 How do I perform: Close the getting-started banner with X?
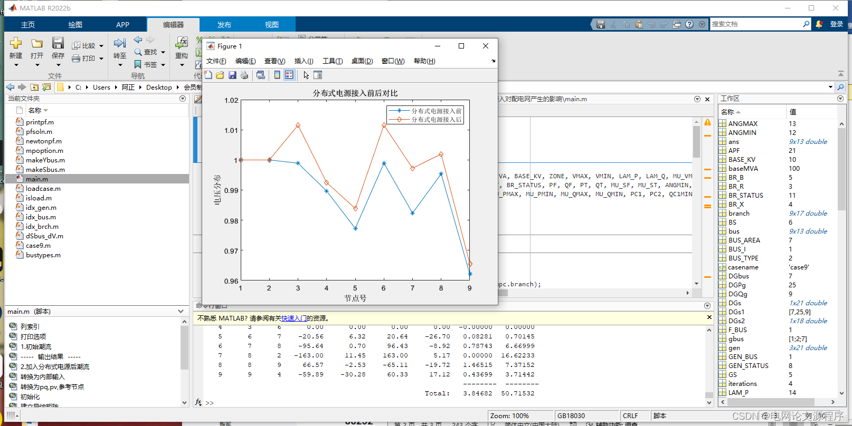tap(709, 317)
